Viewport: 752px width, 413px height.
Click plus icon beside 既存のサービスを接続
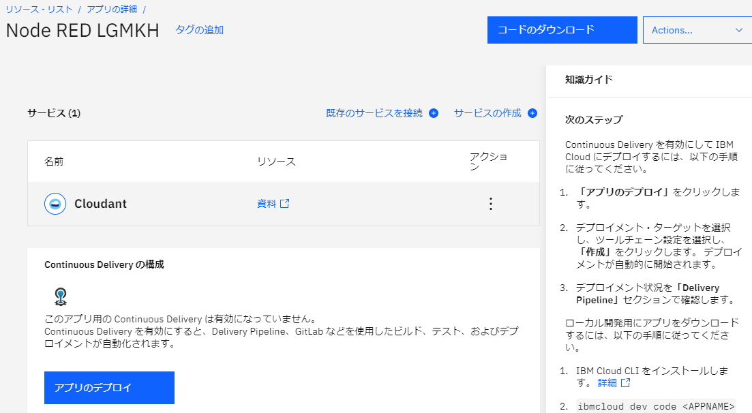(434, 113)
